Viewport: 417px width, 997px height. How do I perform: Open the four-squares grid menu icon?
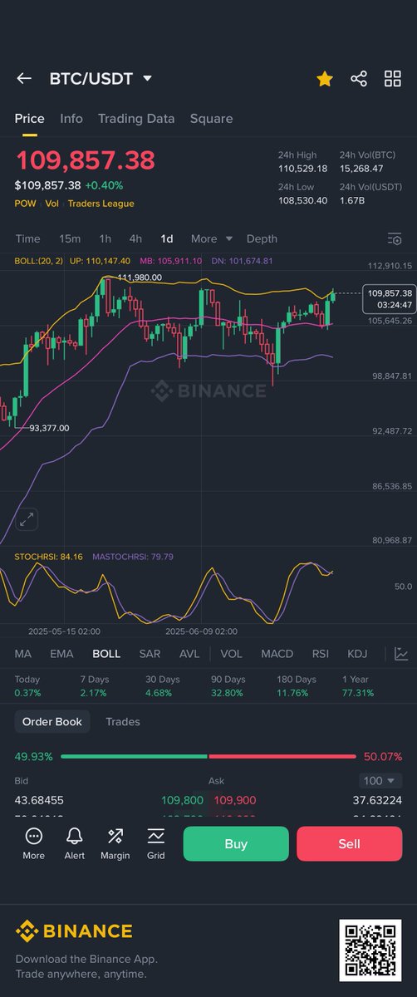[393, 79]
